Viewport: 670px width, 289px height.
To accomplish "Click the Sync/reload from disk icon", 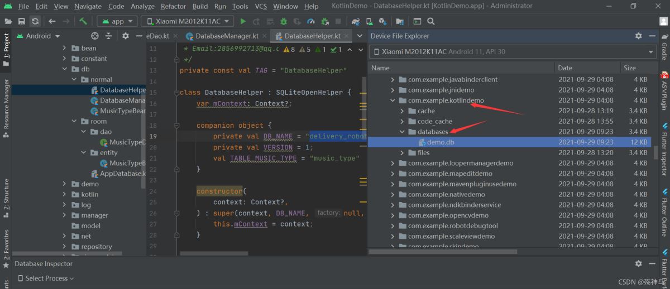I will click(35, 21).
